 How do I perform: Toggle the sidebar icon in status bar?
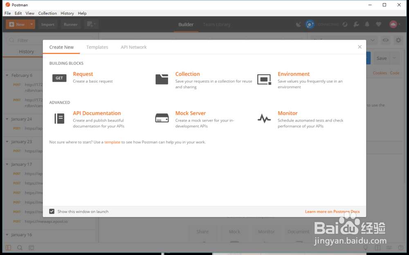(x=8, y=248)
